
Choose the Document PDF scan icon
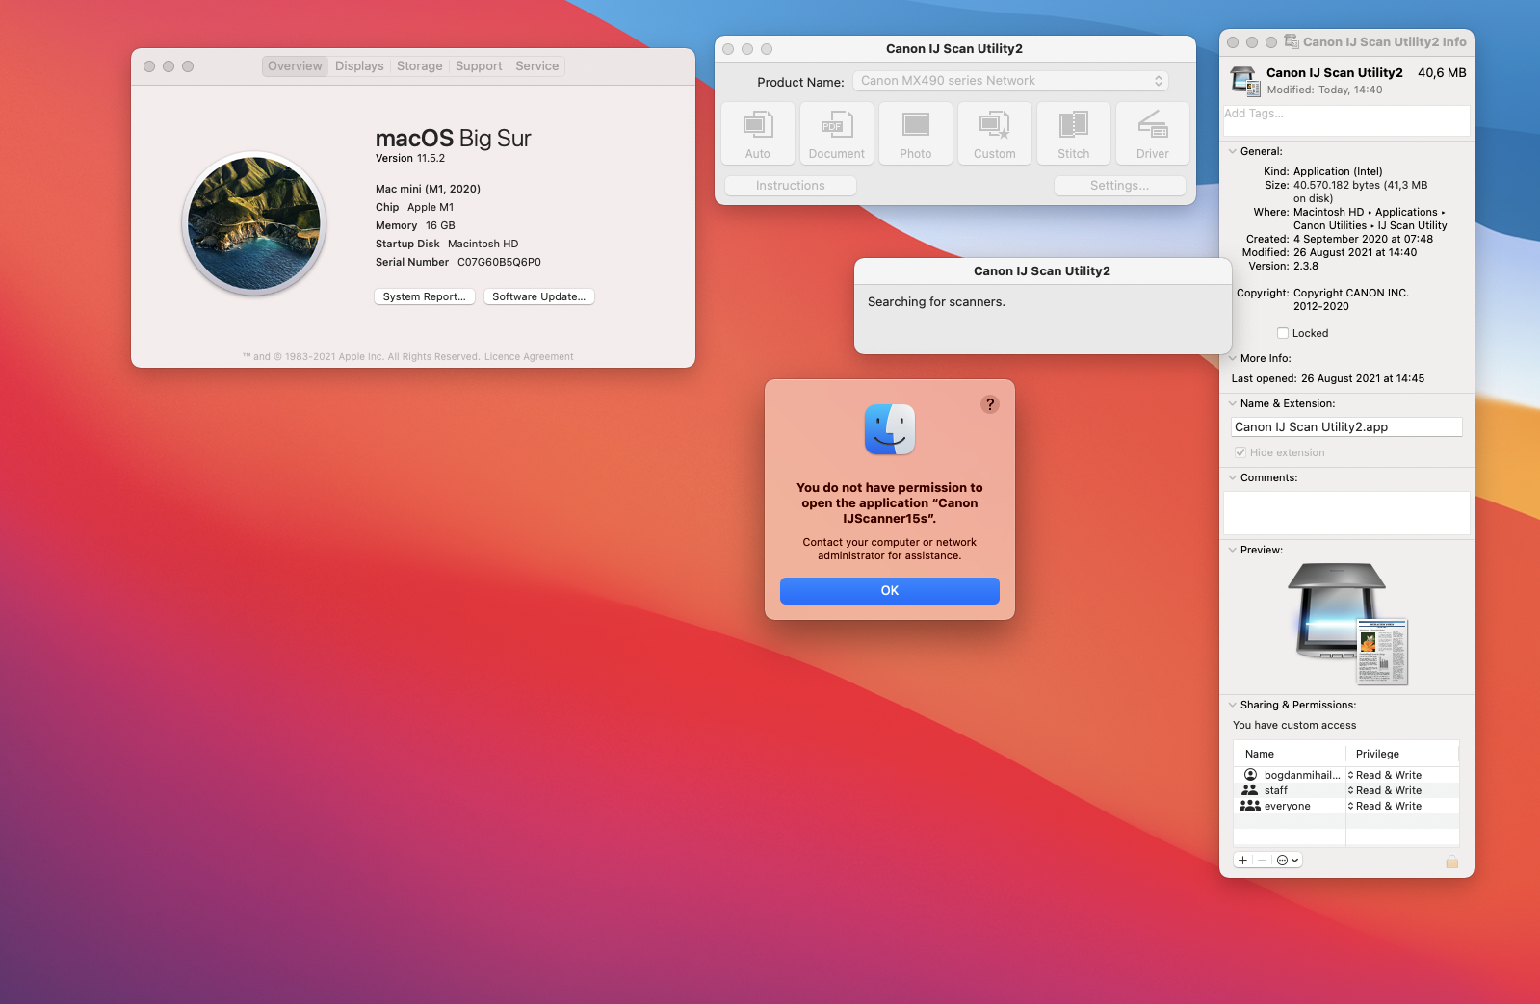[x=837, y=133]
